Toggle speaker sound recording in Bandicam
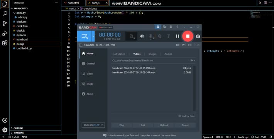This screenshot has height=139, width=274. pos(142,36)
